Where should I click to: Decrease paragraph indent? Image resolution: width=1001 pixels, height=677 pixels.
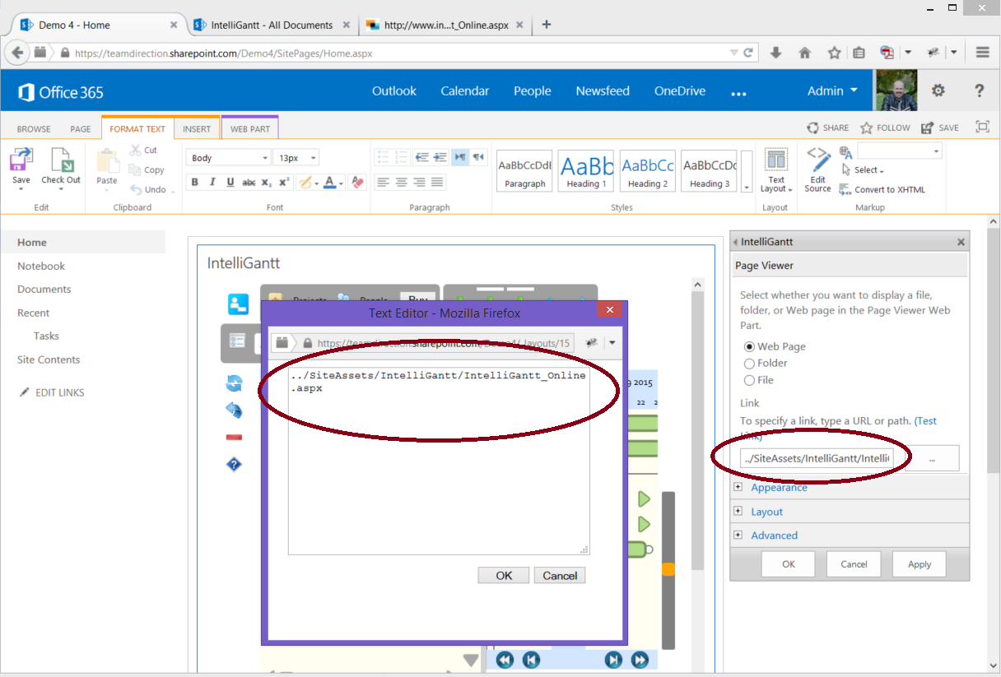click(421, 156)
